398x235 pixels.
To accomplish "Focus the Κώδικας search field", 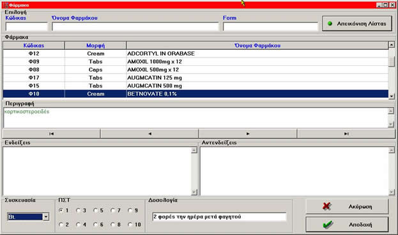I will click(27, 26).
